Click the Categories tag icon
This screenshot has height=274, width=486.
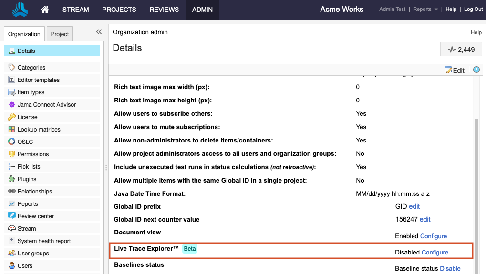point(12,67)
